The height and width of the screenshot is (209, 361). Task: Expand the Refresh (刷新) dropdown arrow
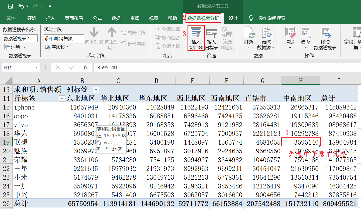pos(248,47)
